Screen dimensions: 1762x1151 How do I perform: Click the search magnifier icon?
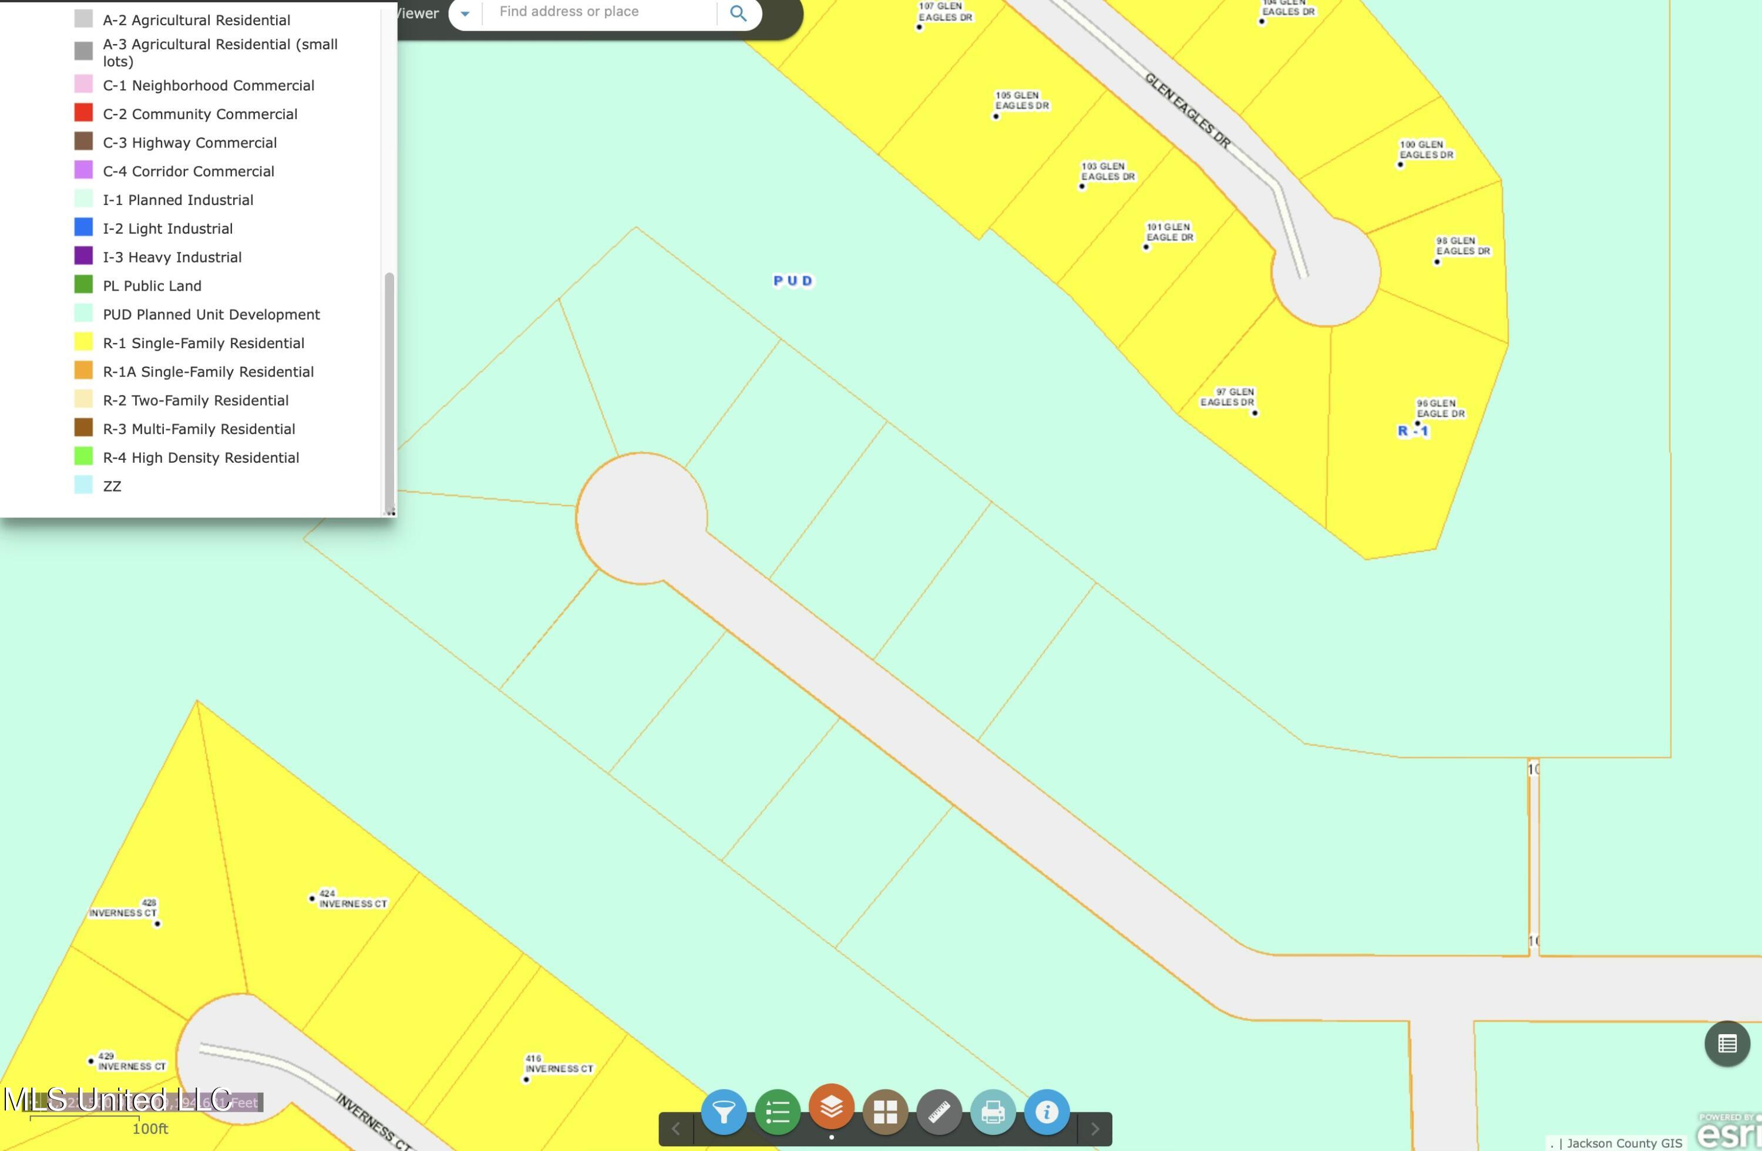(738, 14)
